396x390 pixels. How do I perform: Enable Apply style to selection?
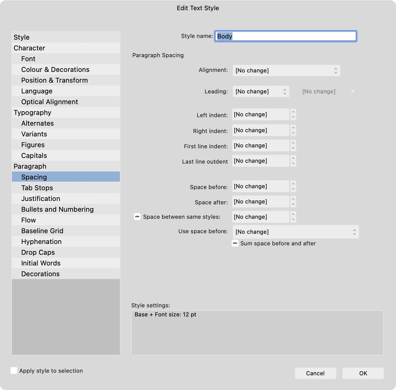14,370
